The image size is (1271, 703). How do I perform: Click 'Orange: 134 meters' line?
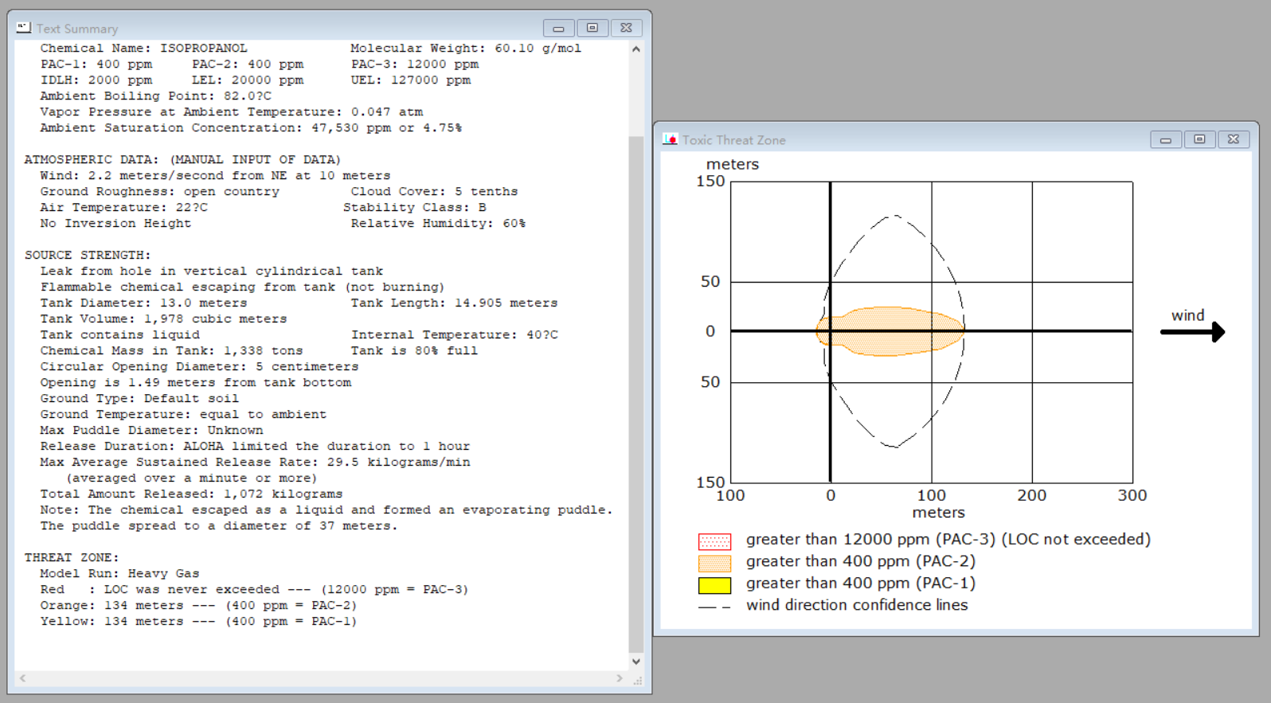(198, 606)
